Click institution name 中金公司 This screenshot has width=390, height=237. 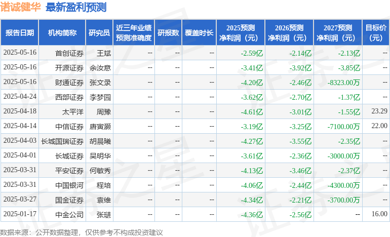pos(69,215)
